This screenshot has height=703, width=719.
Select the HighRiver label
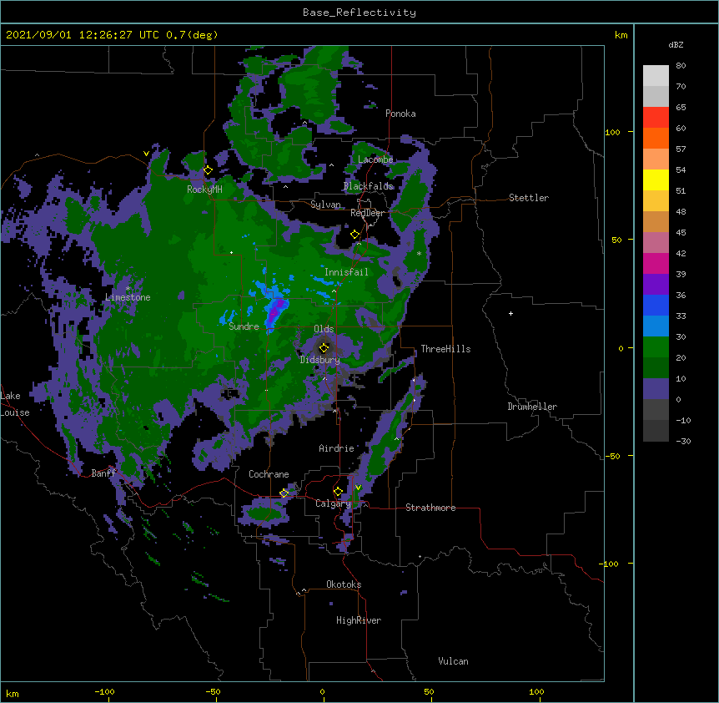(x=359, y=620)
